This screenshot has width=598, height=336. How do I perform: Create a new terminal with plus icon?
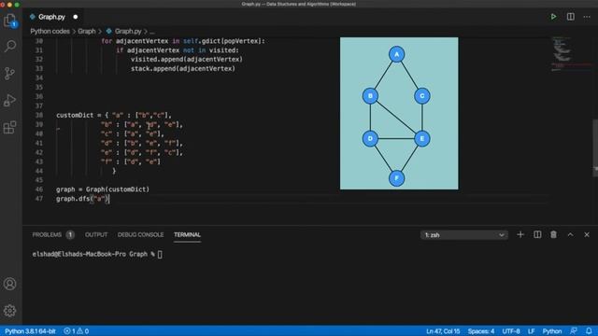520,234
